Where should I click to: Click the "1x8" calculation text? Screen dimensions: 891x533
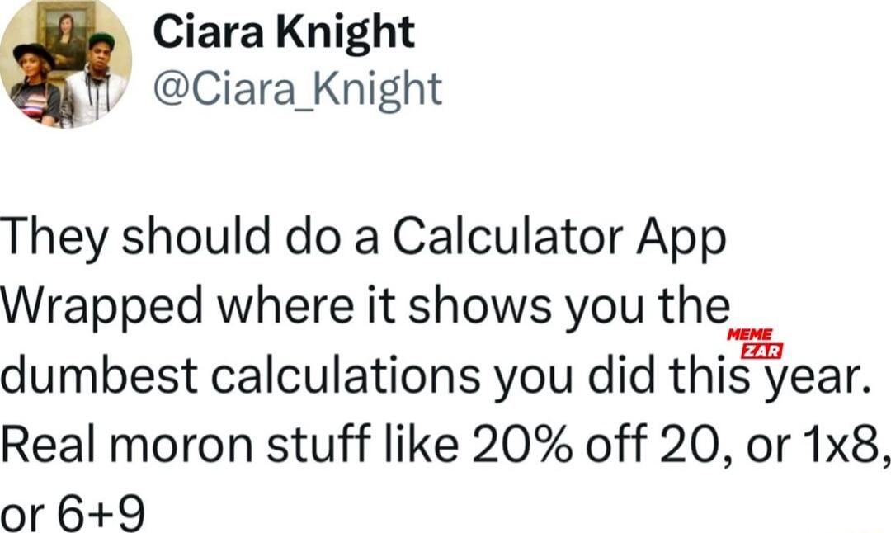point(843,446)
